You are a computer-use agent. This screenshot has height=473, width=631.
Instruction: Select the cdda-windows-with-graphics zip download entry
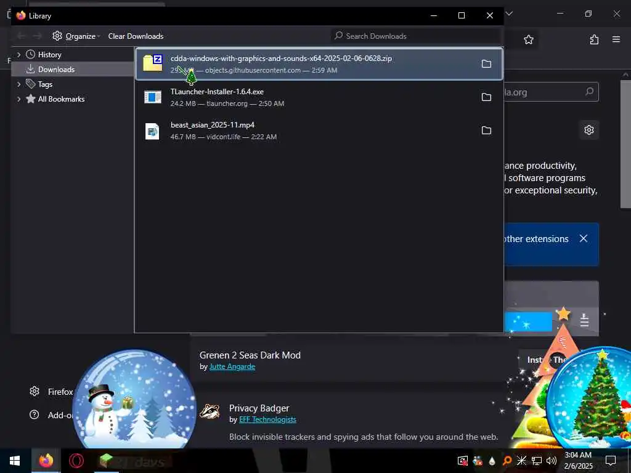[319, 64]
